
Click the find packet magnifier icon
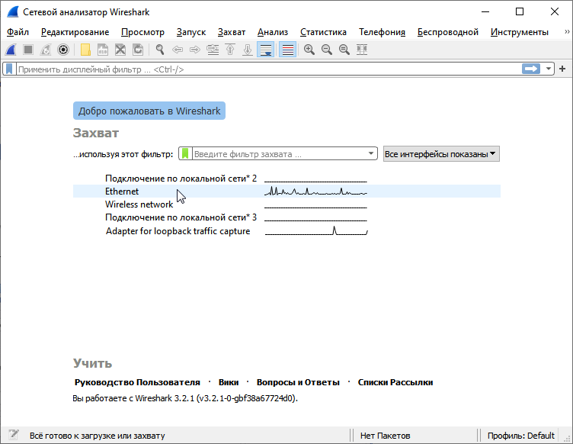pyautogui.click(x=160, y=50)
